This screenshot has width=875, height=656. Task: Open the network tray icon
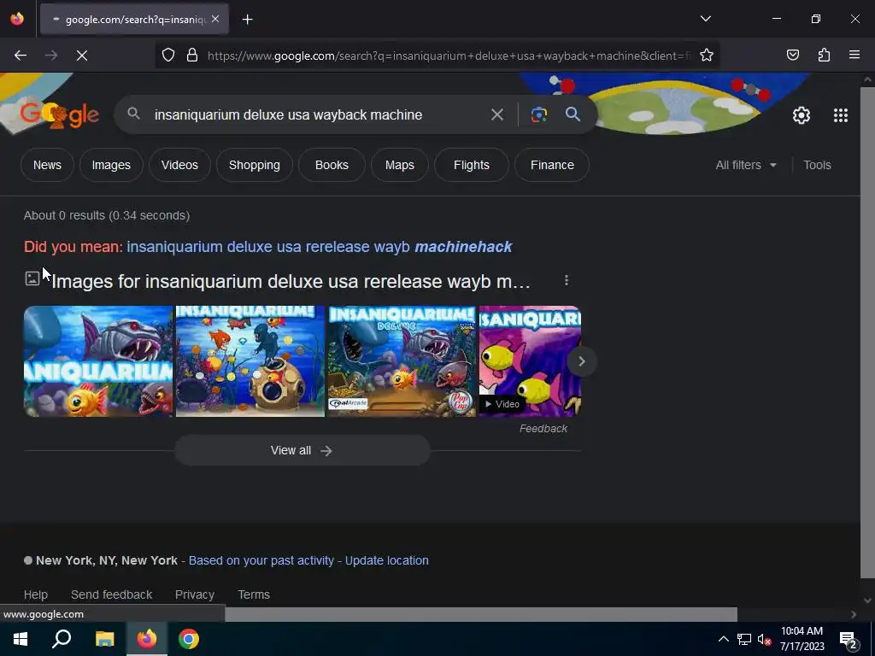coord(744,639)
